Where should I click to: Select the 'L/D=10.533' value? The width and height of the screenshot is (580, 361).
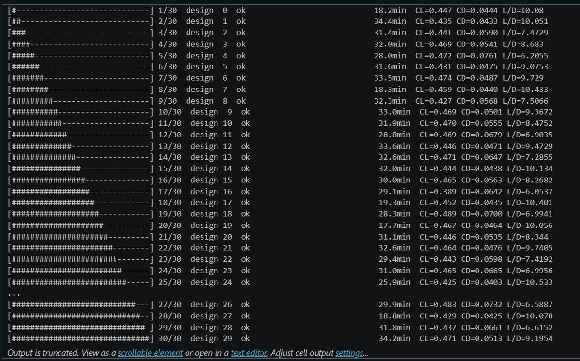coord(530,282)
